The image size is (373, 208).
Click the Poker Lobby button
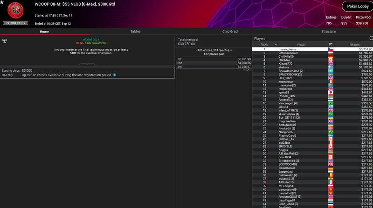(357, 6)
